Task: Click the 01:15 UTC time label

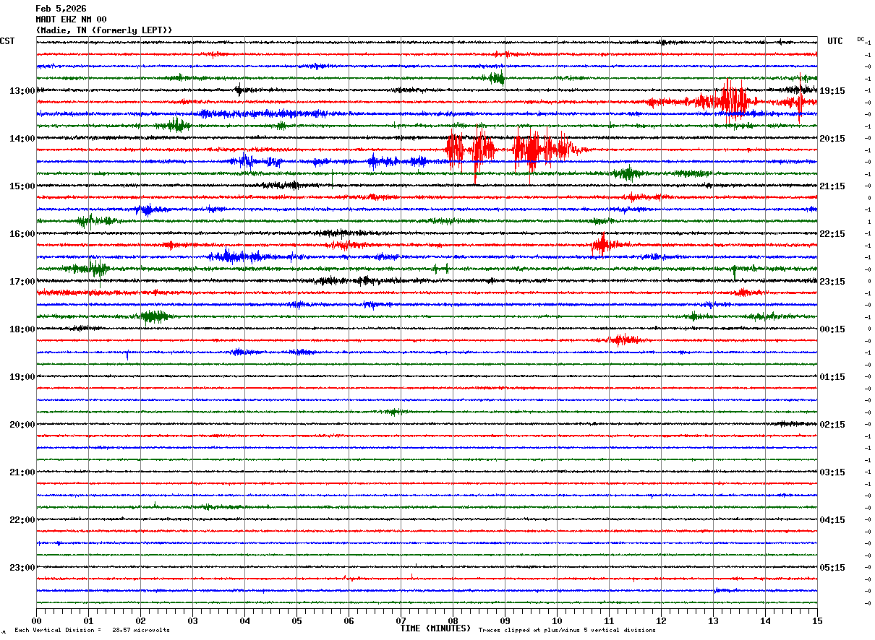Action: [x=832, y=377]
